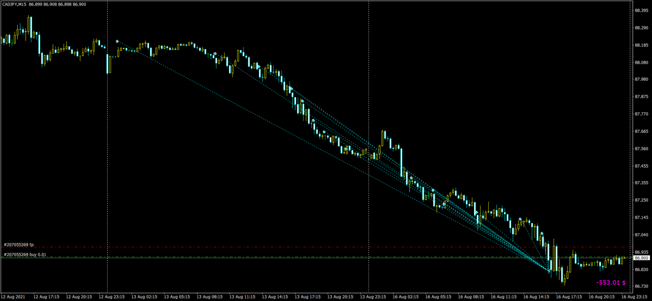Click time axis label 13 Aug 05:15
The image size is (652, 301).
pos(176,296)
